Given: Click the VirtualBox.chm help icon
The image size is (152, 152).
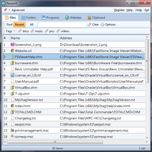Looking at the screenshot, I should point(13,87).
